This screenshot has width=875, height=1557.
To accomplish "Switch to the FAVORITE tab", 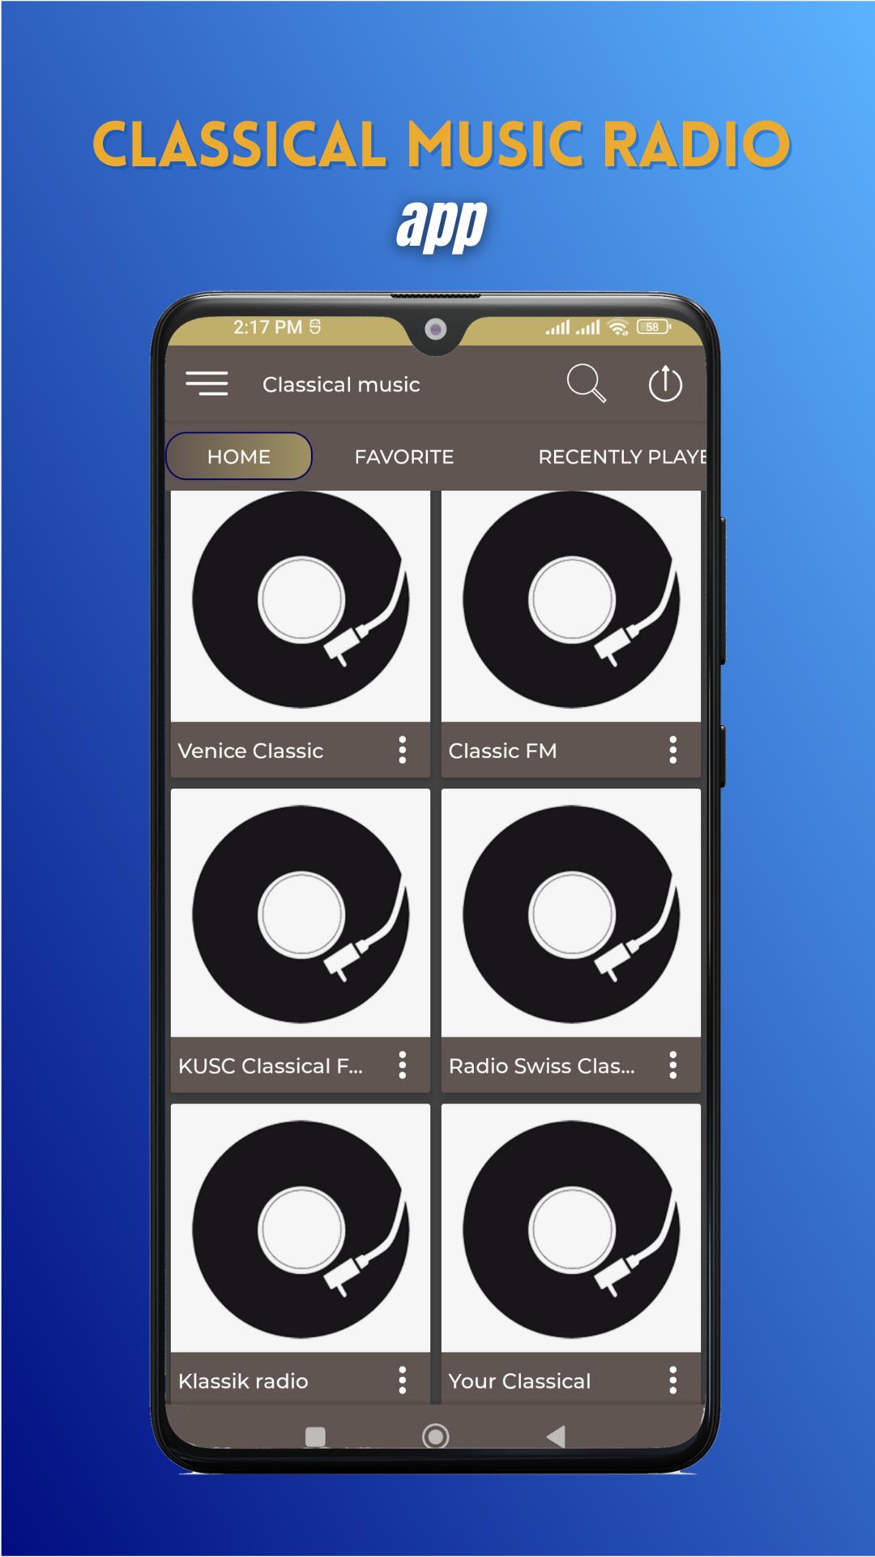I will tap(403, 457).
